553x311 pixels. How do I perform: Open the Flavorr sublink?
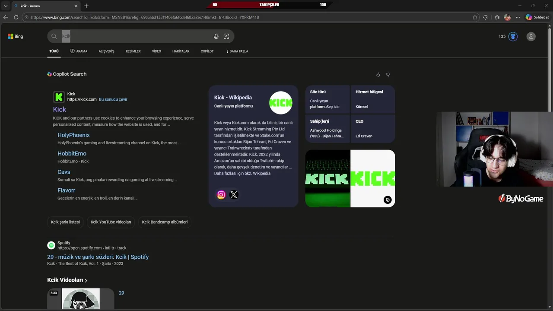66,190
